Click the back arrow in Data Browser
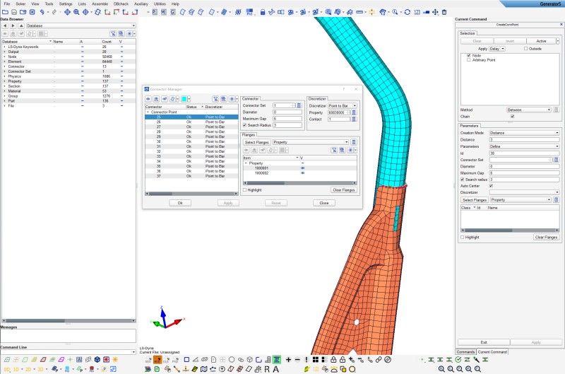 tap(4, 25)
